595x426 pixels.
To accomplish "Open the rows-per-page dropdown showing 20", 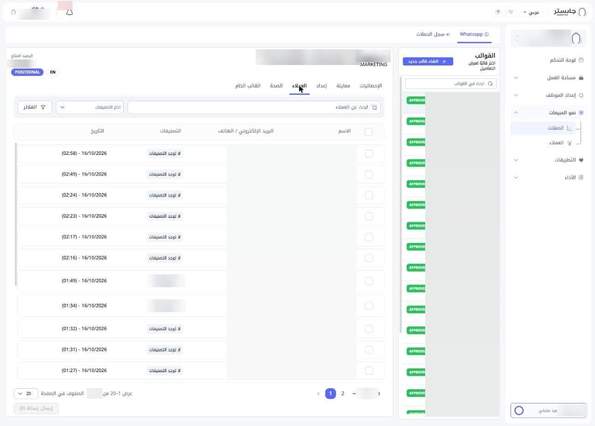I will pos(26,394).
